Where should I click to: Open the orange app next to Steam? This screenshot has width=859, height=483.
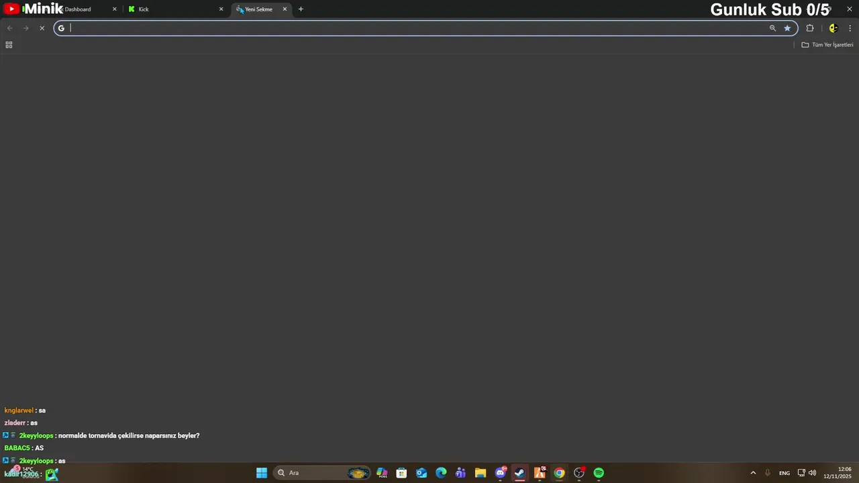[540, 473]
